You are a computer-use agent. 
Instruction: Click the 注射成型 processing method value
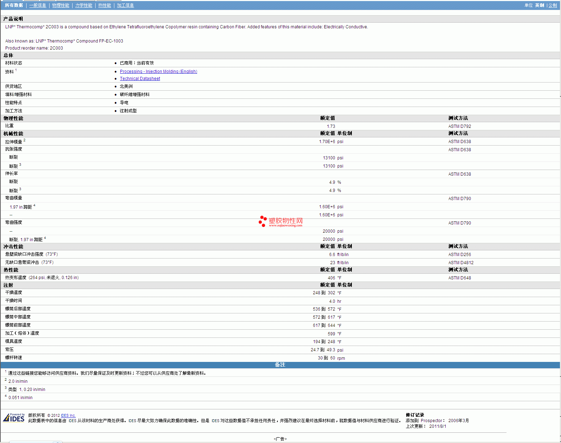click(x=128, y=111)
